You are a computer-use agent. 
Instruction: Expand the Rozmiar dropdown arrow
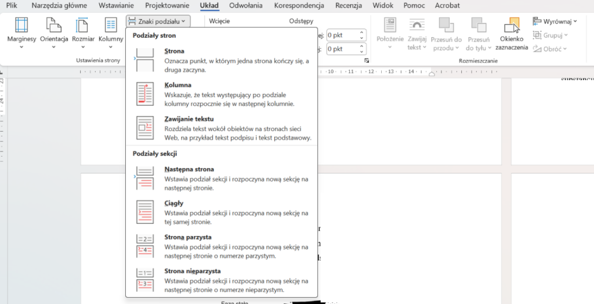(x=83, y=48)
